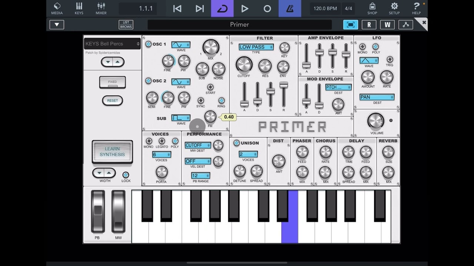The height and width of the screenshot is (266, 474).
Task: Click the LIST BROWS button
Action: [126, 25]
